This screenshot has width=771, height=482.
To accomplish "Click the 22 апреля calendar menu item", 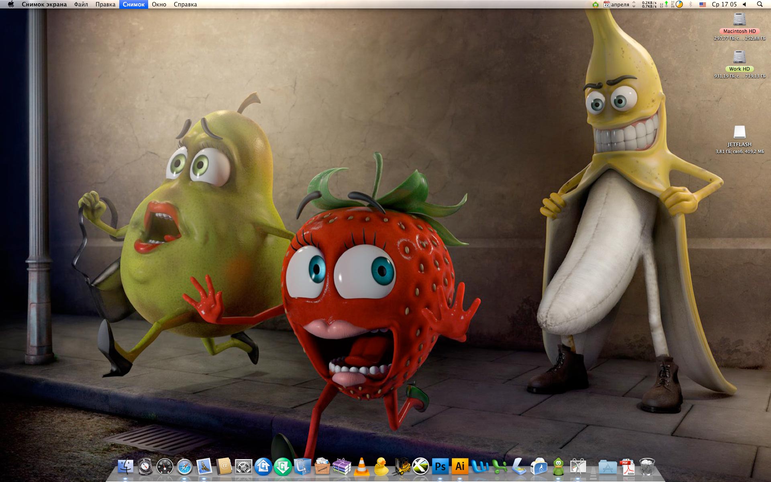I will tap(616, 4).
